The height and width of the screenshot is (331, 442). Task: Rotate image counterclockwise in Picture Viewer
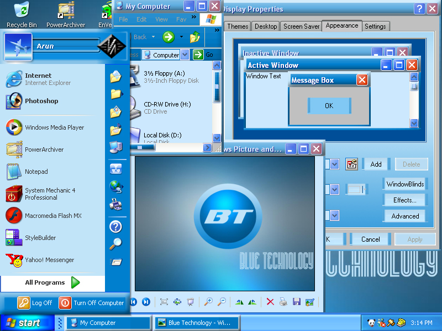[252, 302]
